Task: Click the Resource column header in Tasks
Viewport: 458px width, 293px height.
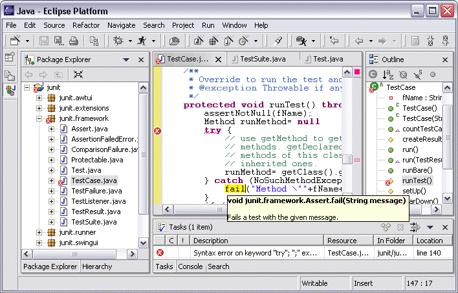Action: coord(349,241)
